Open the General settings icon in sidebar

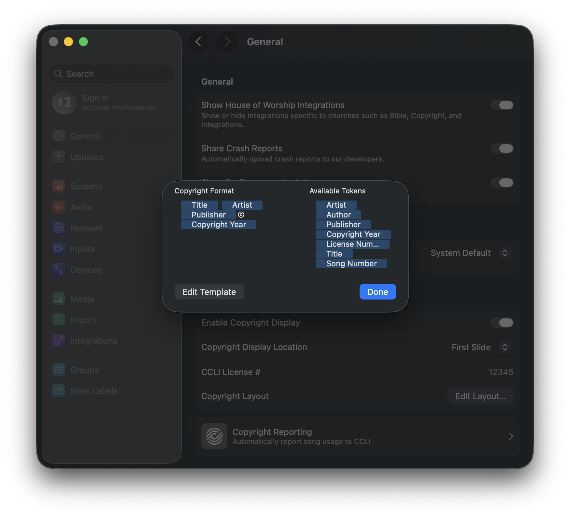(x=59, y=136)
